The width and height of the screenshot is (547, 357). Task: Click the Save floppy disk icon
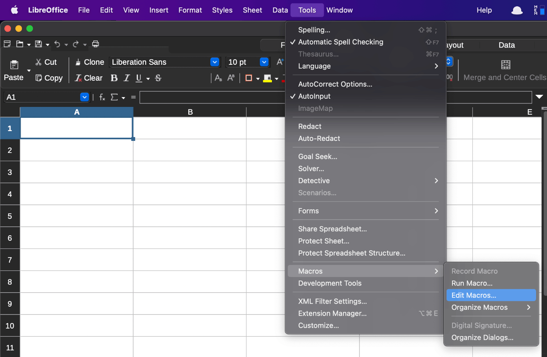[x=38, y=44]
